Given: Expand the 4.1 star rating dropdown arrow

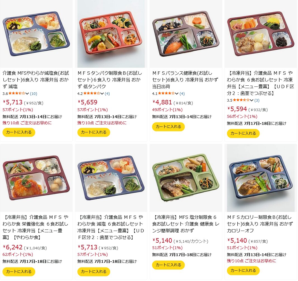Looking at the screenshot, I should point(177,93).
